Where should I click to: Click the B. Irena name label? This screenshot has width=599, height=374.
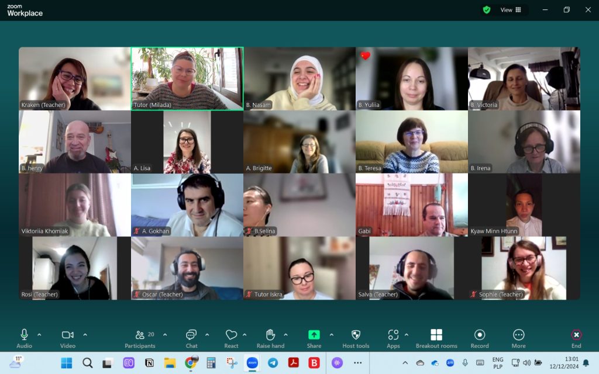pos(481,168)
